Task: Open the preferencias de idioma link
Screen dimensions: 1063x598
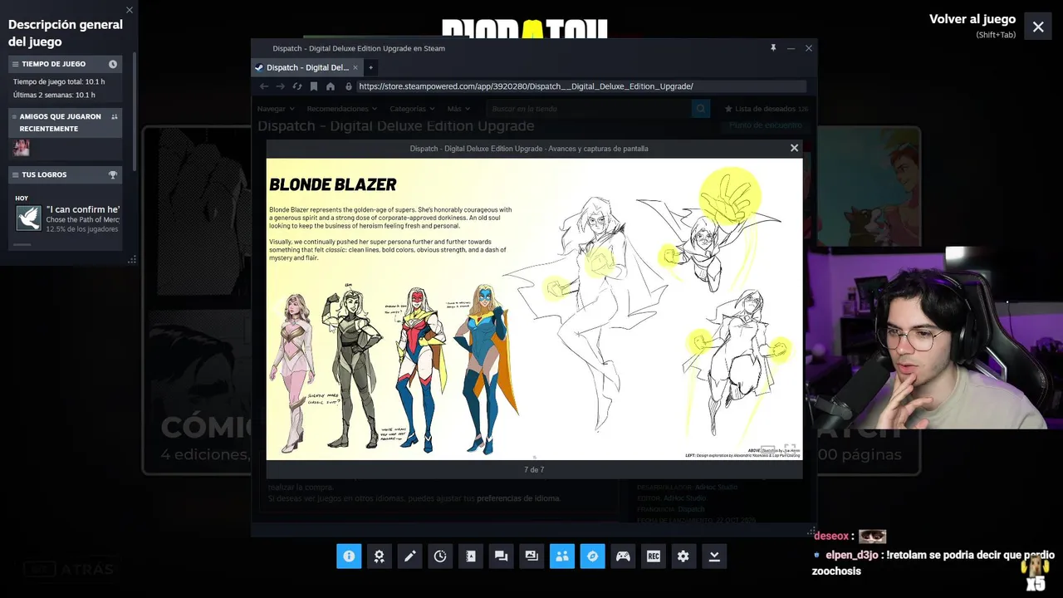Action: [518, 498]
